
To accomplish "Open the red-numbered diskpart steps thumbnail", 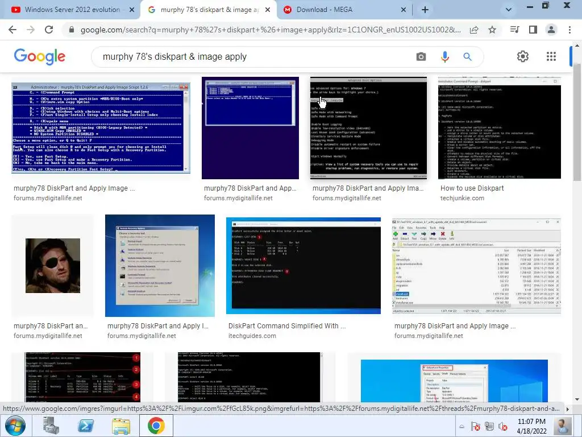I will [x=82, y=377].
